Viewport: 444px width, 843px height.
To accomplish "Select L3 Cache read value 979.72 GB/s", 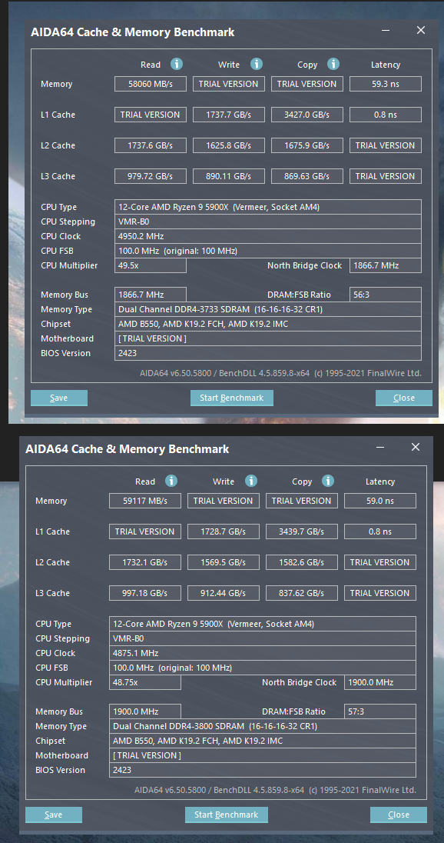I will pos(151,176).
